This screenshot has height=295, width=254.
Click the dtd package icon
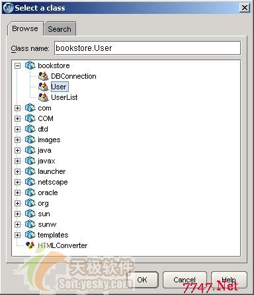point(30,129)
